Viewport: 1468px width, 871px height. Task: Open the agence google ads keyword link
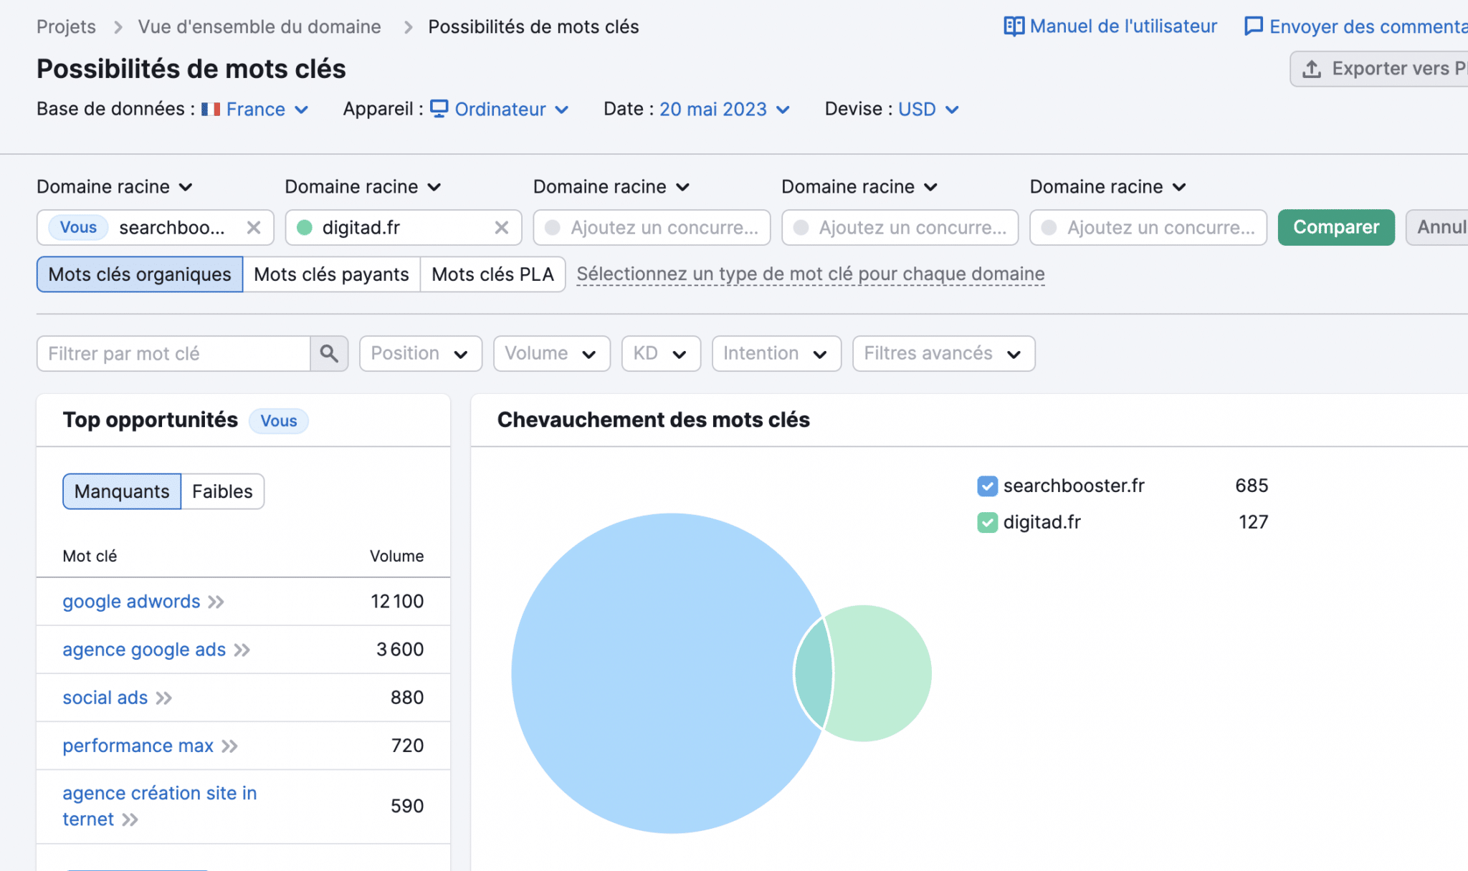[x=144, y=650]
